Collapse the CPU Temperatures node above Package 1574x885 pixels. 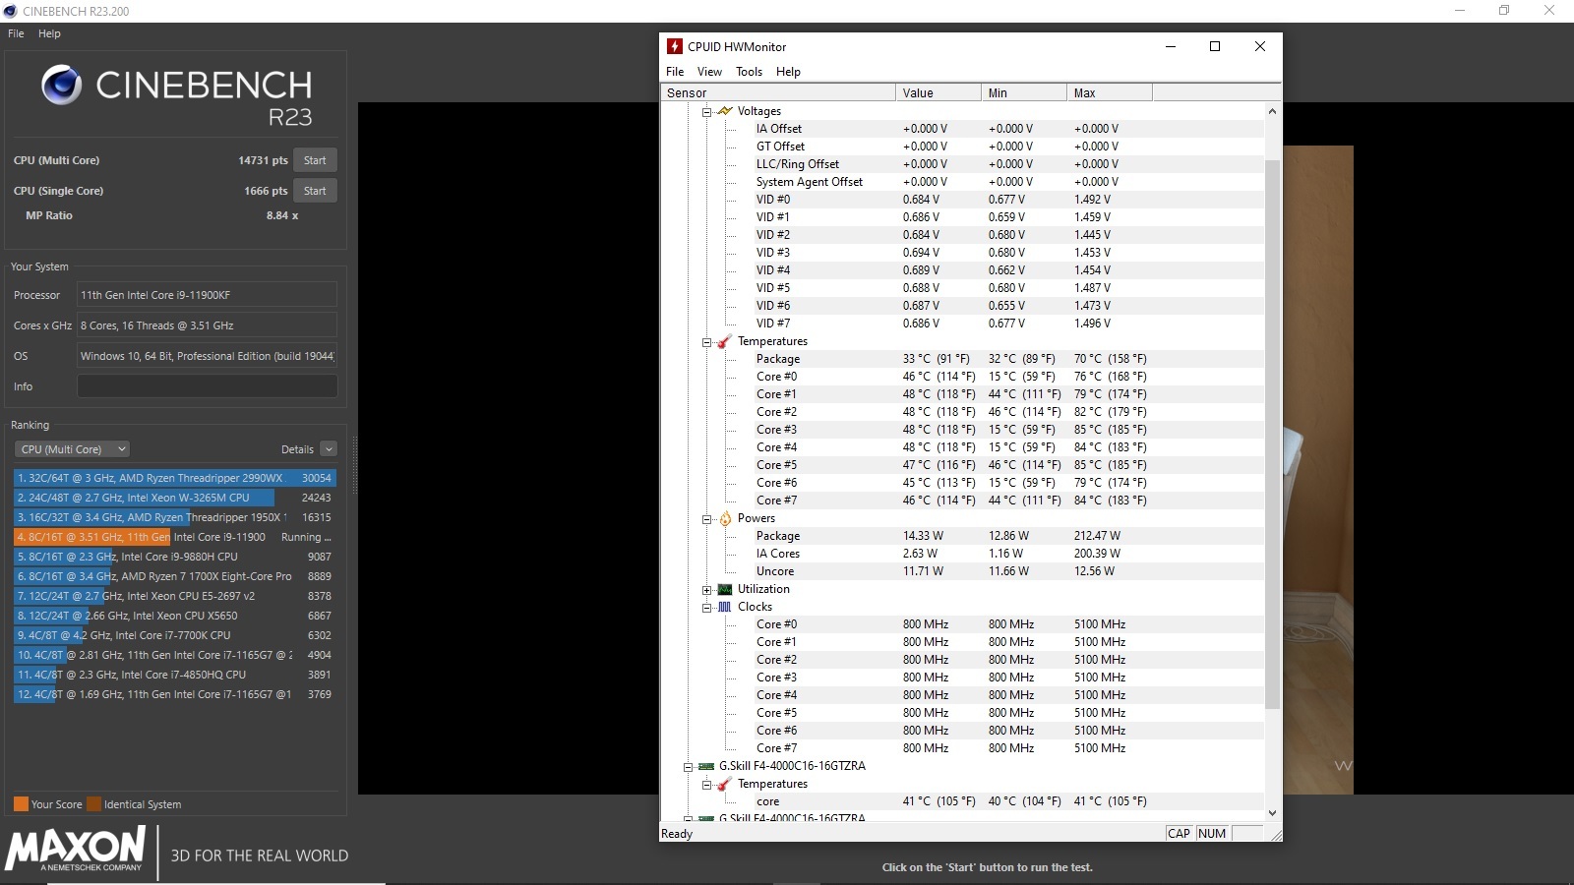click(x=706, y=341)
